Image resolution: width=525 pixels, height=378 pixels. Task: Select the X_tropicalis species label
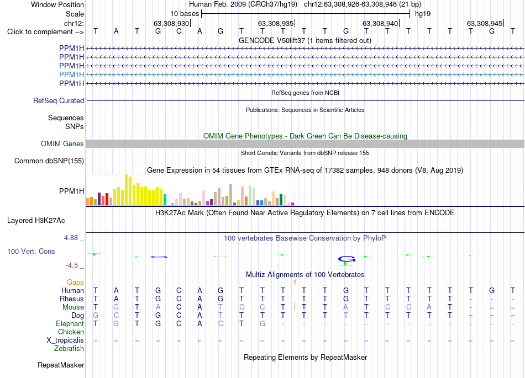pyautogui.click(x=65, y=340)
